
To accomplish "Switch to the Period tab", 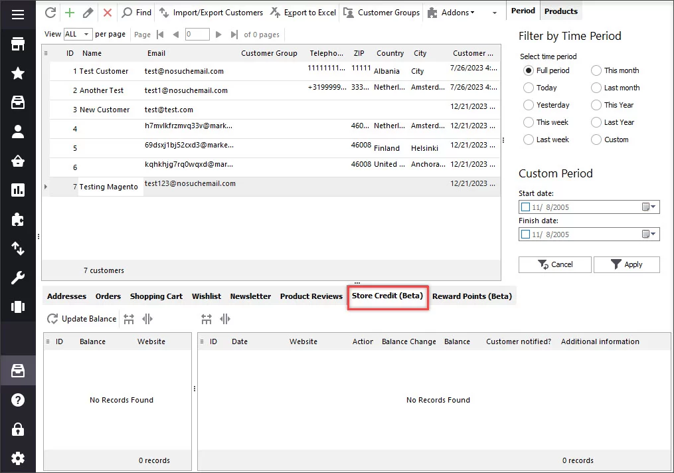I will (523, 11).
